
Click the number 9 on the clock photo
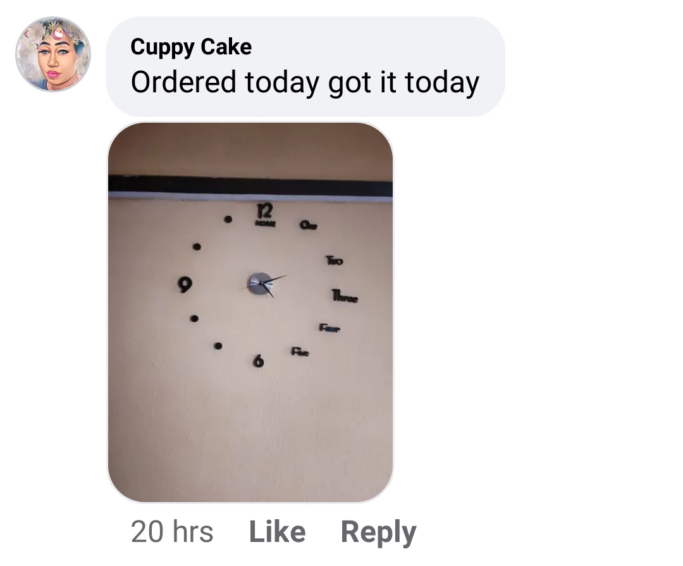tap(185, 285)
